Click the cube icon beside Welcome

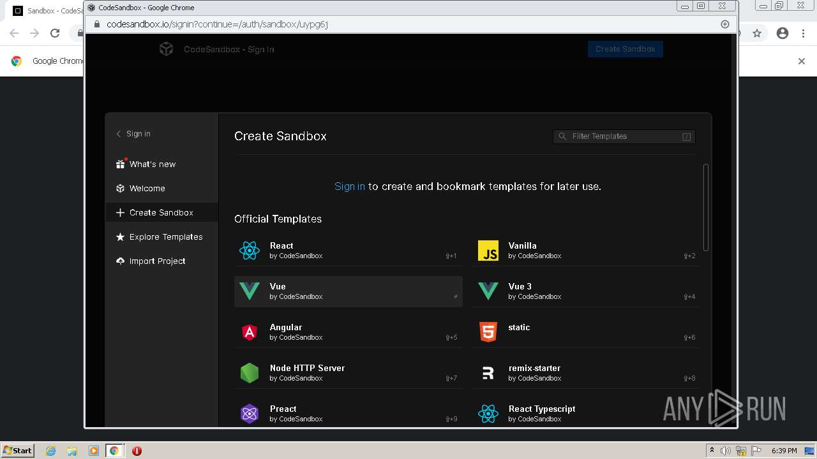tap(120, 188)
